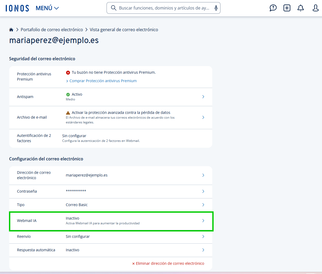Open Dirección de correo electrónico chevron
322x274 pixels.
[203, 175]
